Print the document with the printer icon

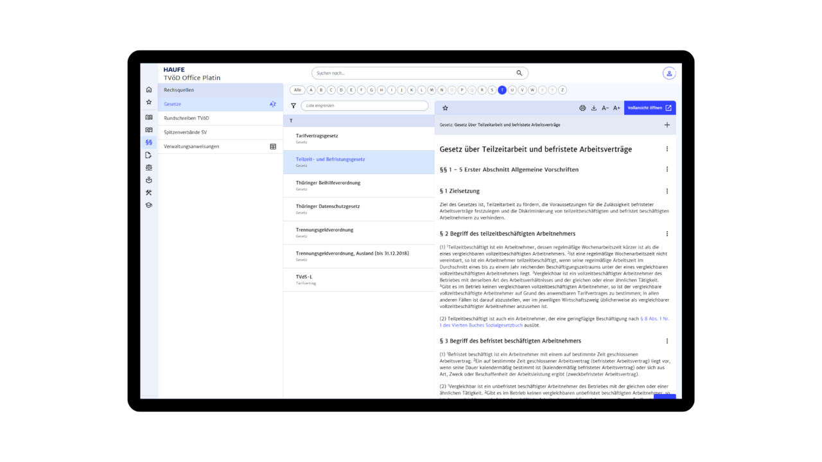(x=582, y=108)
